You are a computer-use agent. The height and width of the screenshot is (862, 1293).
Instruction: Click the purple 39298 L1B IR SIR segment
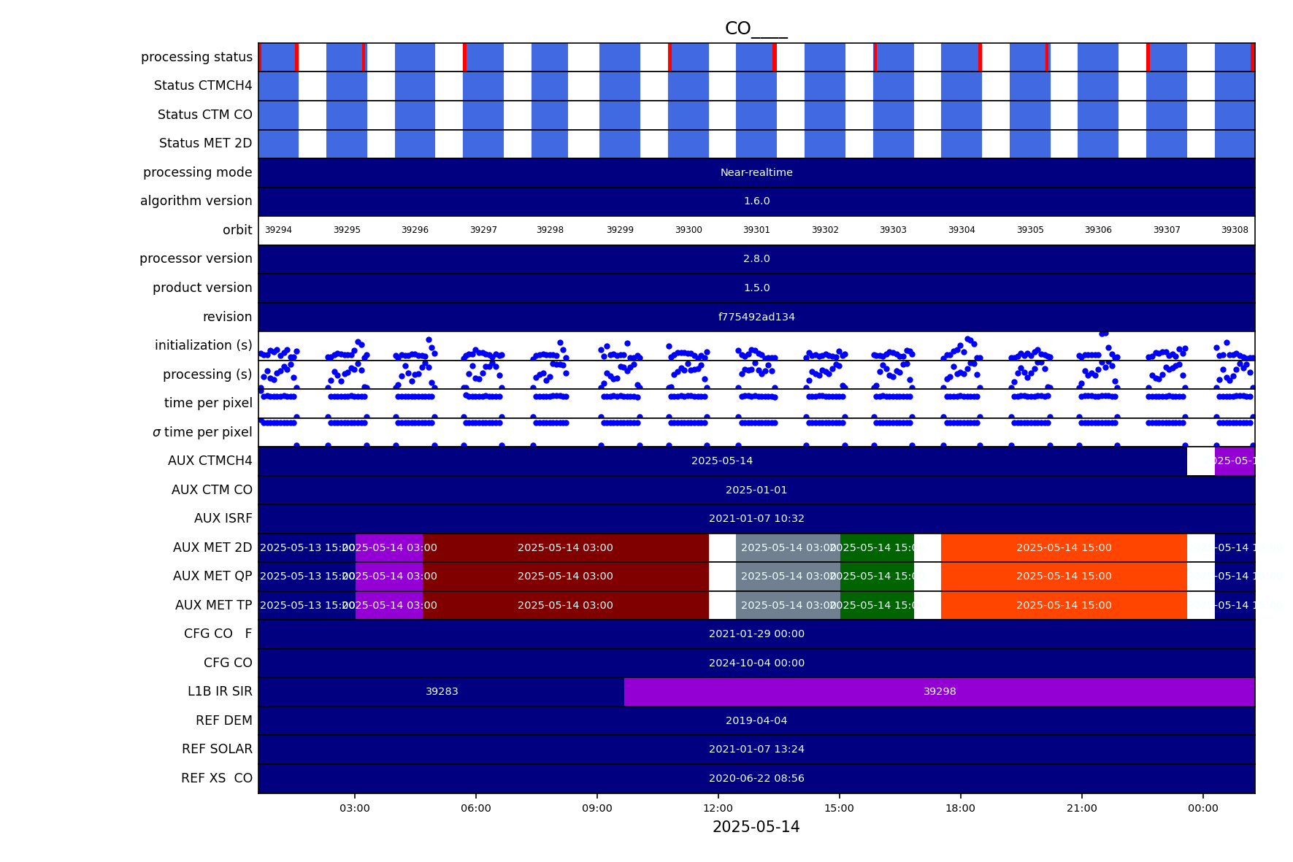click(x=939, y=692)
